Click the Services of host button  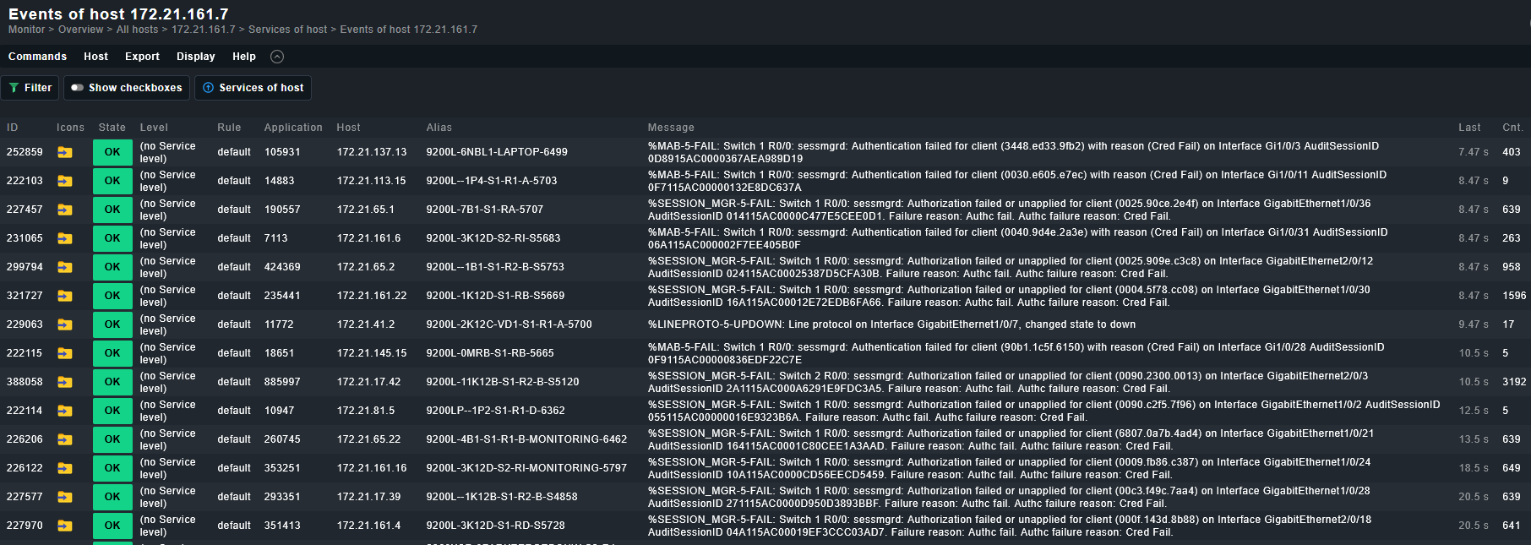point(253,88)
